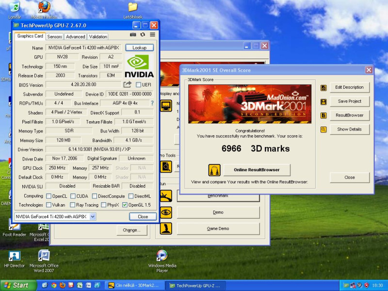Click the taskbar clock showing 18:30
This screenshot has width=388, height=291.
point(378,286)
